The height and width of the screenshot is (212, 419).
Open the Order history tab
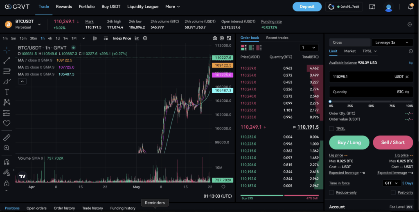64,208
